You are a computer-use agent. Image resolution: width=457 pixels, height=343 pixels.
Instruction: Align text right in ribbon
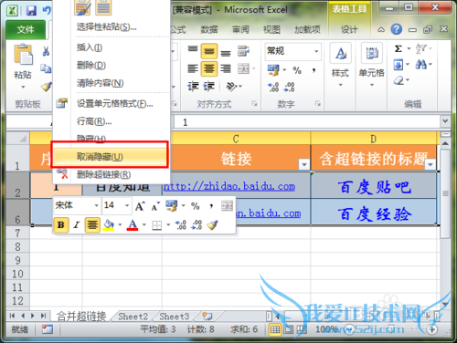(226, 68)
